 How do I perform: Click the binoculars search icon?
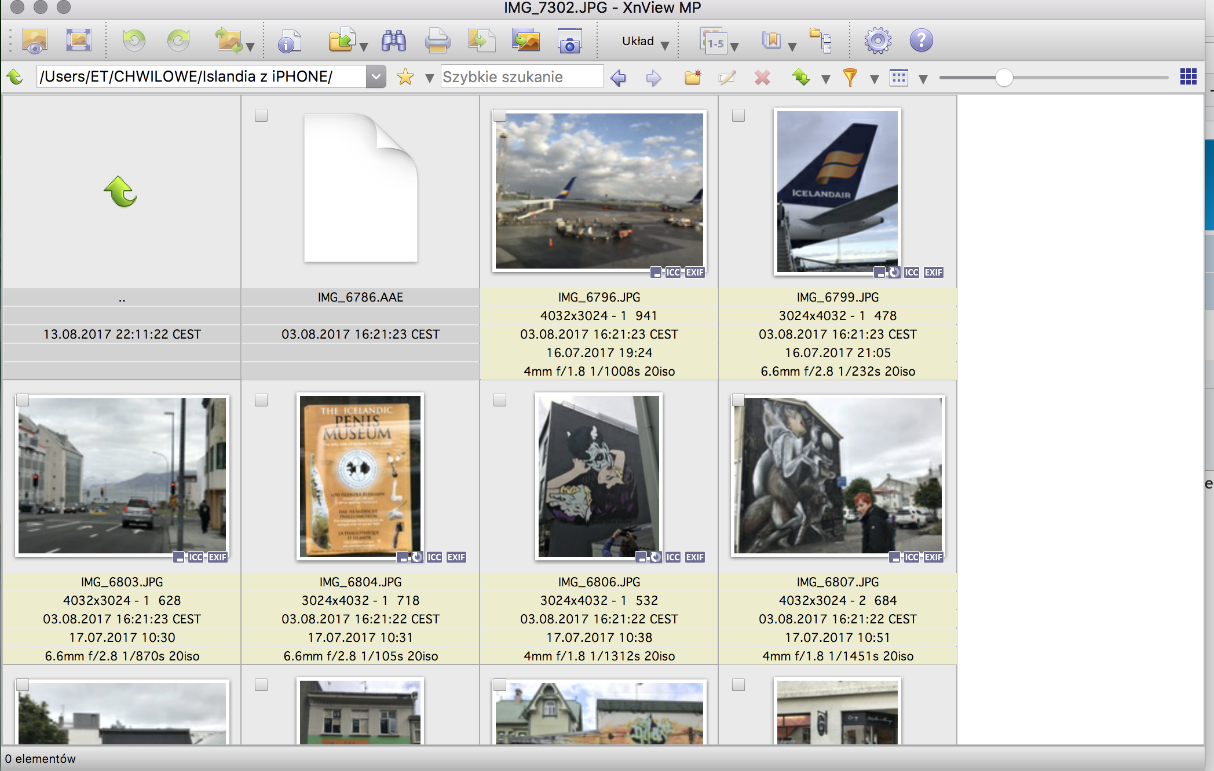tap(394, 41)
